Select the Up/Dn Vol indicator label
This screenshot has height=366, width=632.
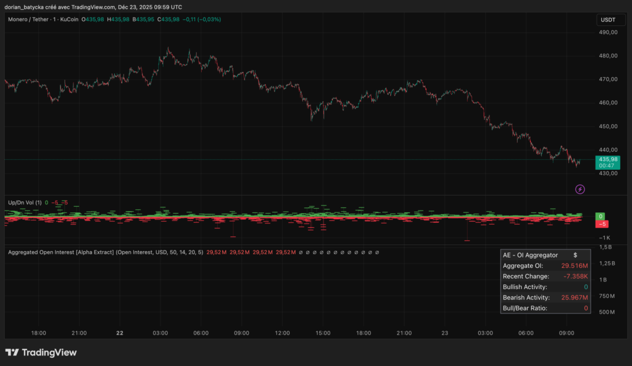tap(24, 202)
